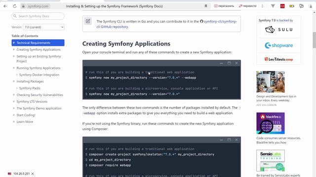Jump to Start Coding! section
This screenshot has width=316, height=177.
point(26,115)
